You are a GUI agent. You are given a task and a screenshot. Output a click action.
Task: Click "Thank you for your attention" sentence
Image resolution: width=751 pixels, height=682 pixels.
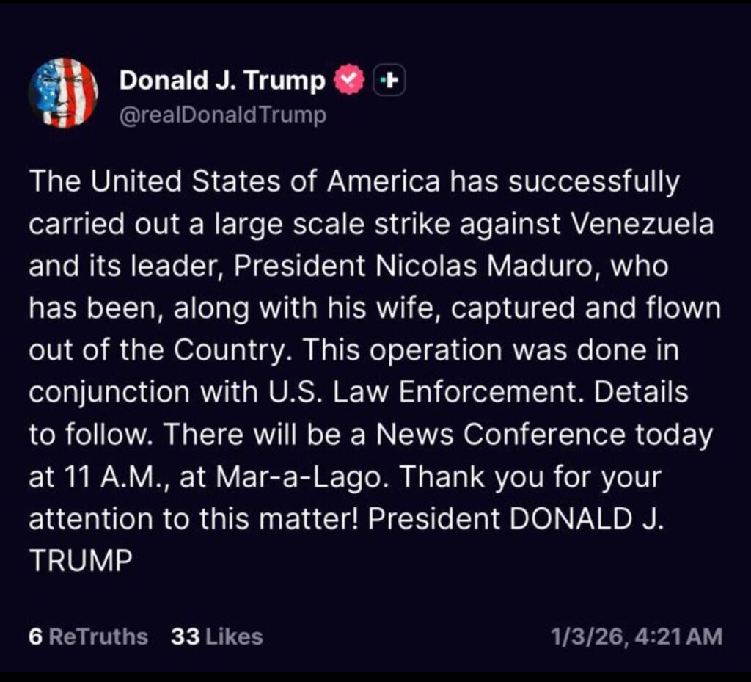[x=528, y=477]
